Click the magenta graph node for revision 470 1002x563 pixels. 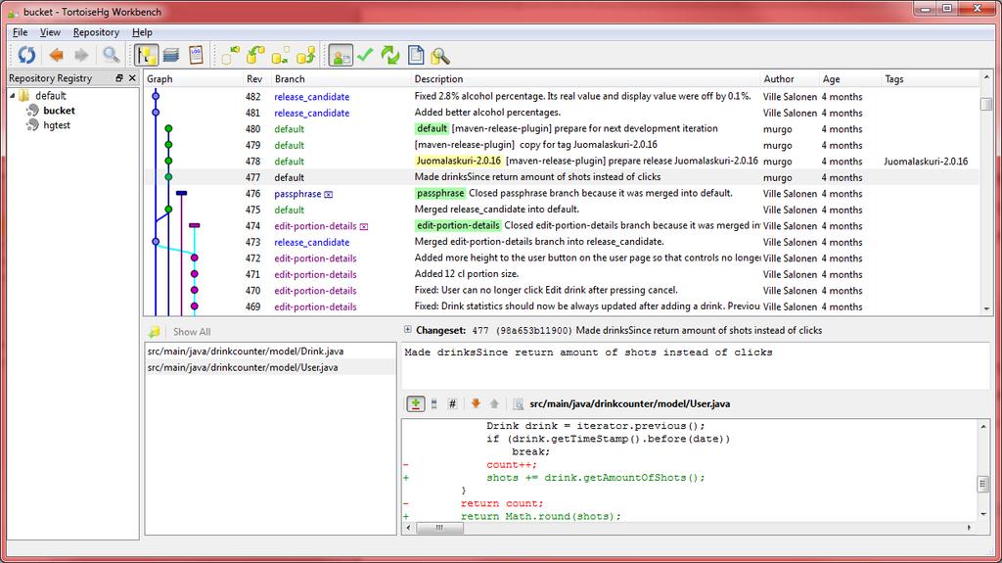195,291
